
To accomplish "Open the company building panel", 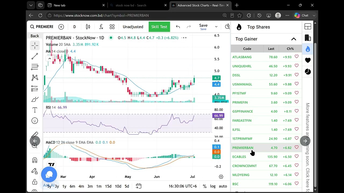I will click(x=308, y=38).
